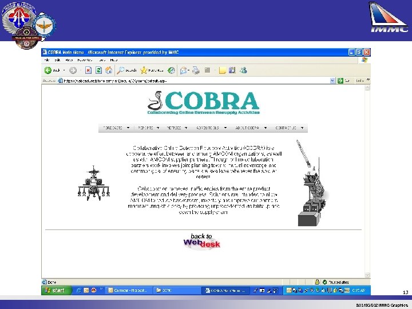This screenshot has width=412, height=309.
Task: Click the COBRA snake logo banner
Action: pos(203,103)
